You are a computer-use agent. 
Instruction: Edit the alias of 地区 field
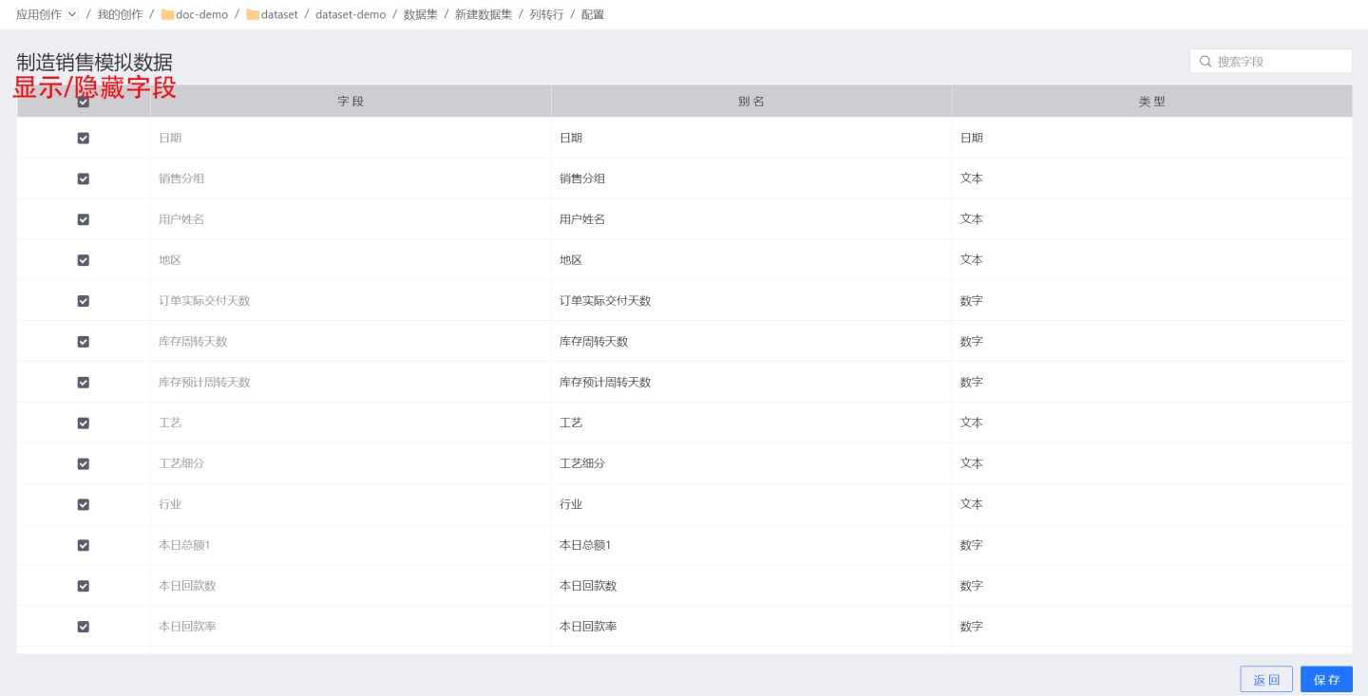pyautogui.click(x=750, y=260)
